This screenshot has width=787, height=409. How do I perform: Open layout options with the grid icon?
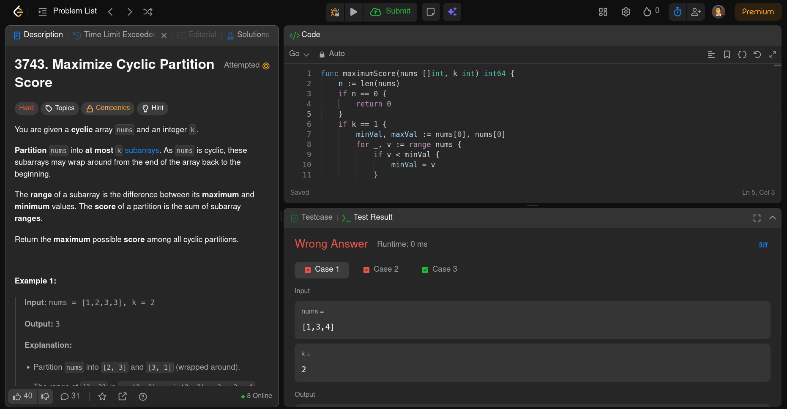point(603,12)
